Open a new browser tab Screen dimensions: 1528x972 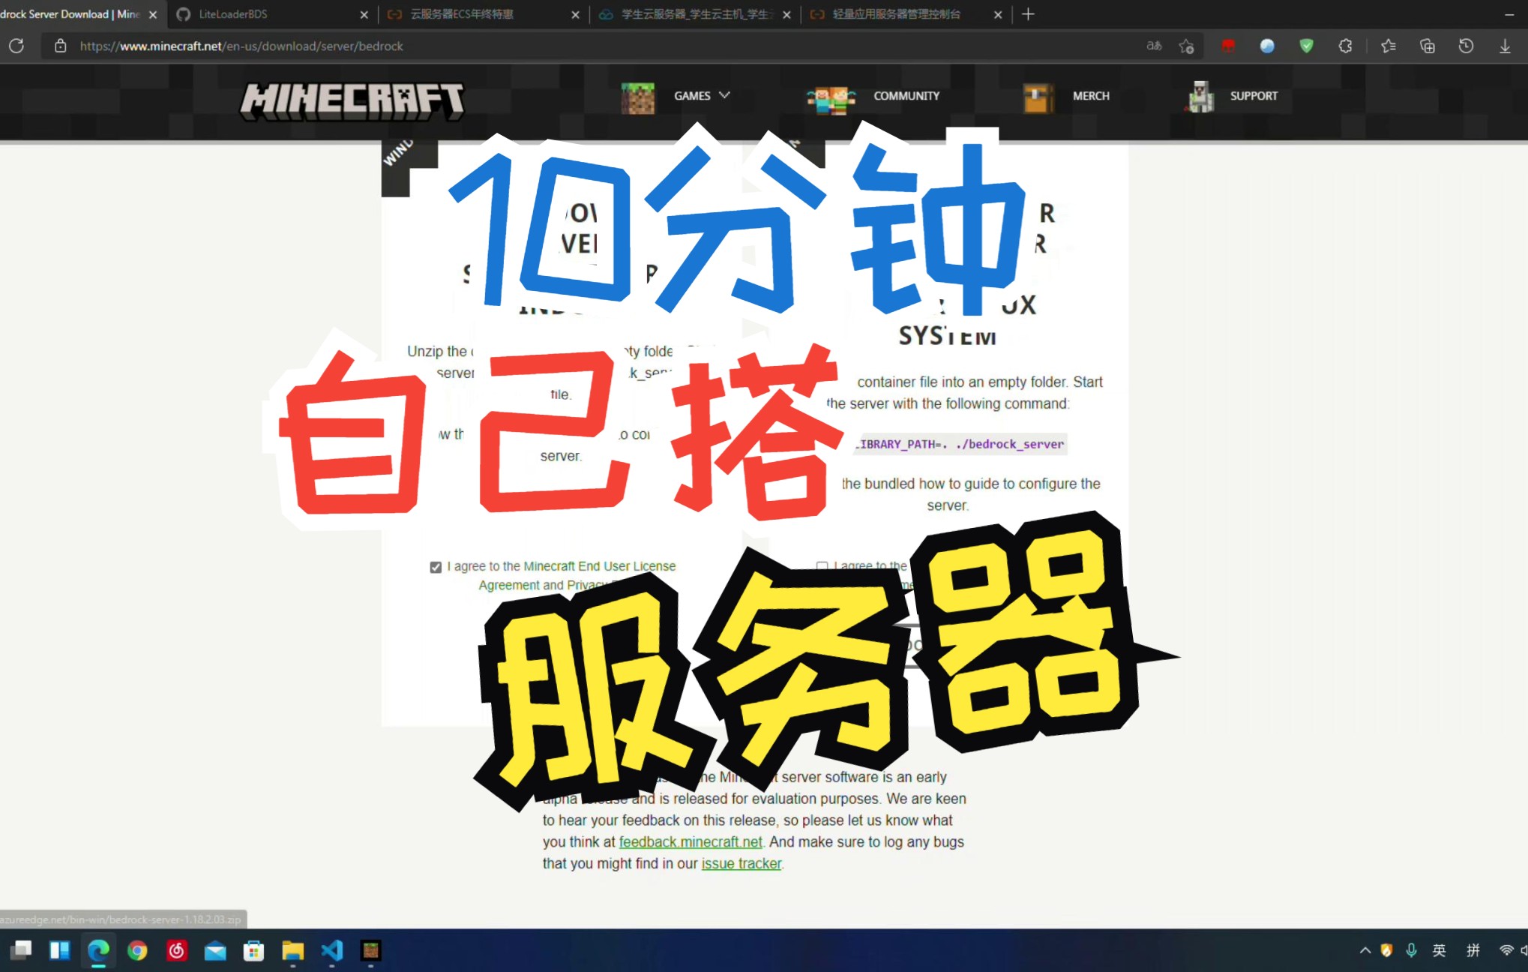pyautogui.click(x=1028, y=14)
